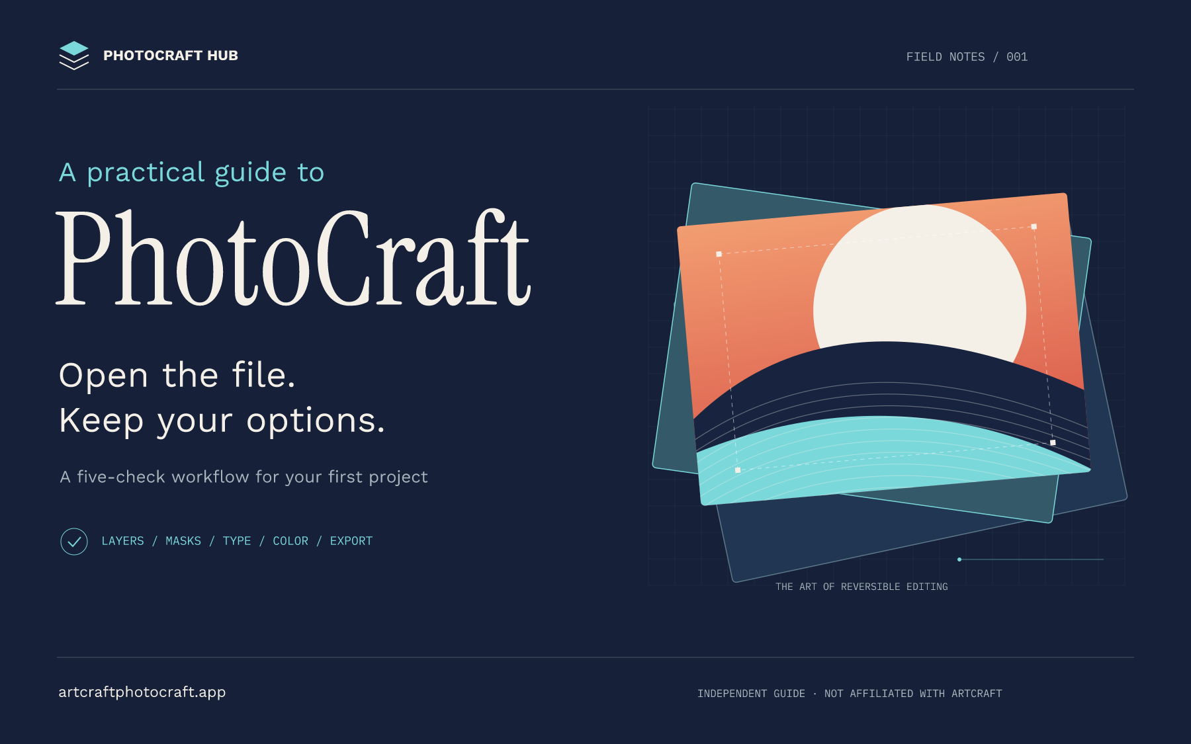This screenshot has height=744, width=1191.
Task: Click THE ART OF REVERSIBLE EDITING caption
Action: click(x=861, y=587)
